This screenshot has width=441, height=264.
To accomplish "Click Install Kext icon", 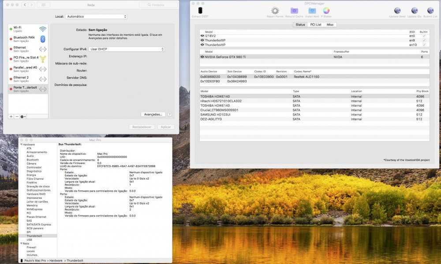I will [x=312, y=11].
